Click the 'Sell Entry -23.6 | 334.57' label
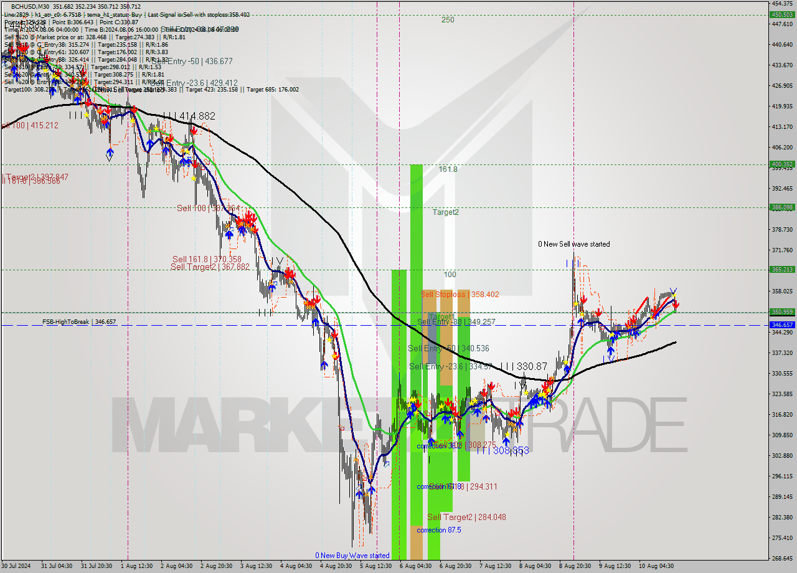This screenshot has height=573, width=797. pos(451,367)
